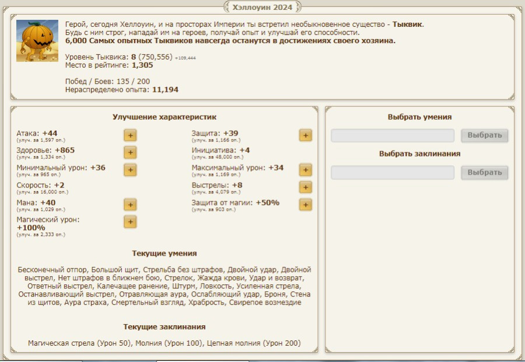Increase Здоровье with its plus button
This screenshot has width=525, height=362.
click(130, 153)
